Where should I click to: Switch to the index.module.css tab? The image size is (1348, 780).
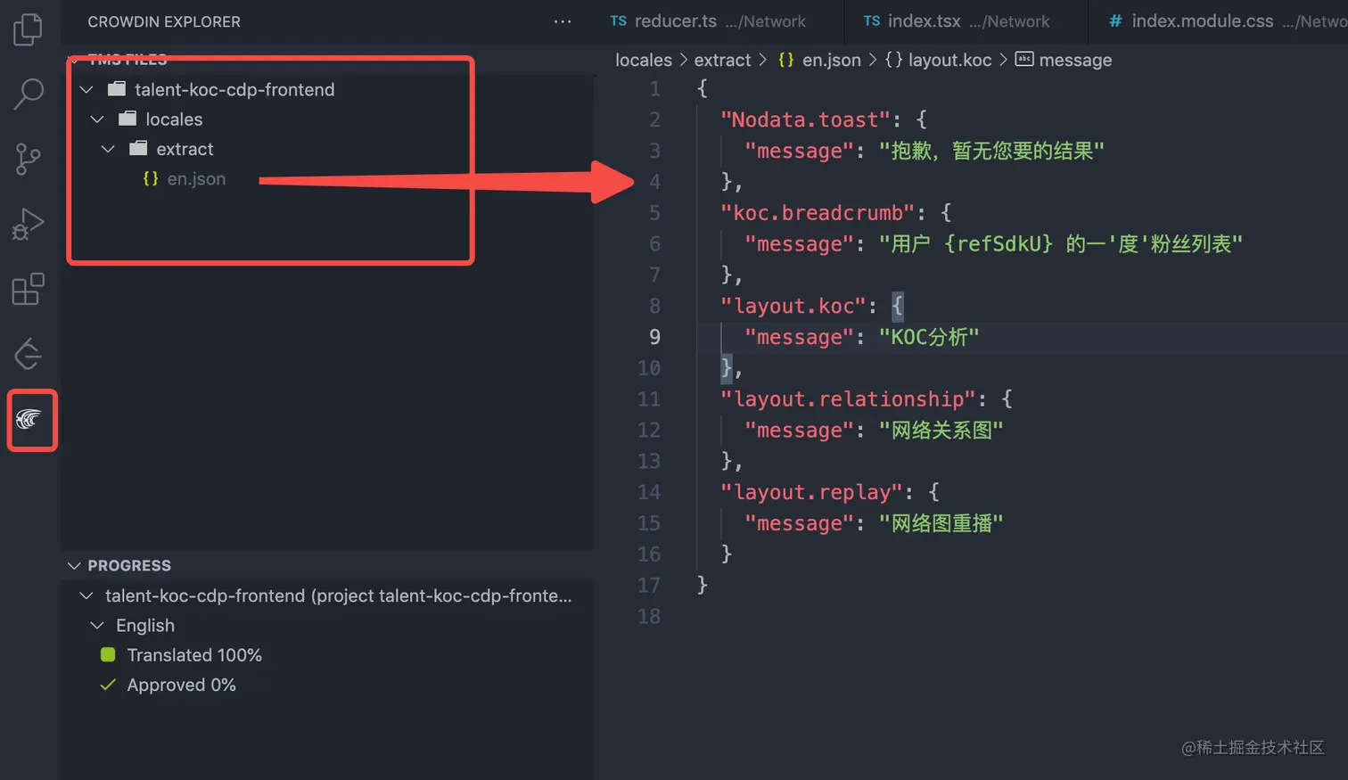point(1218,21)
